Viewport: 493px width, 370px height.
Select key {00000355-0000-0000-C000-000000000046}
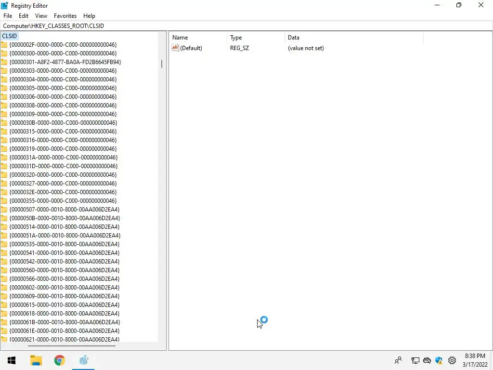click(63, 201)
